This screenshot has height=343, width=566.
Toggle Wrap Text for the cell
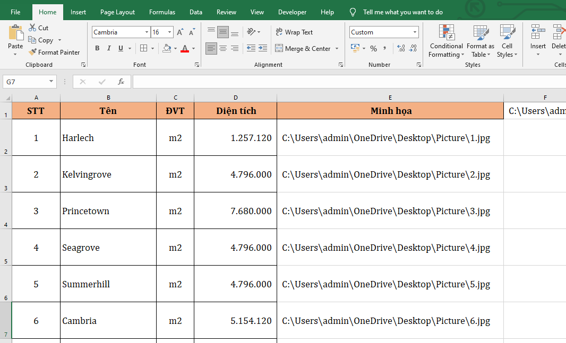click(x=294, y=32)
